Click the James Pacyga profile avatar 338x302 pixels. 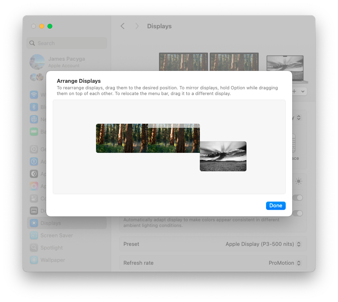pos(37,62)
